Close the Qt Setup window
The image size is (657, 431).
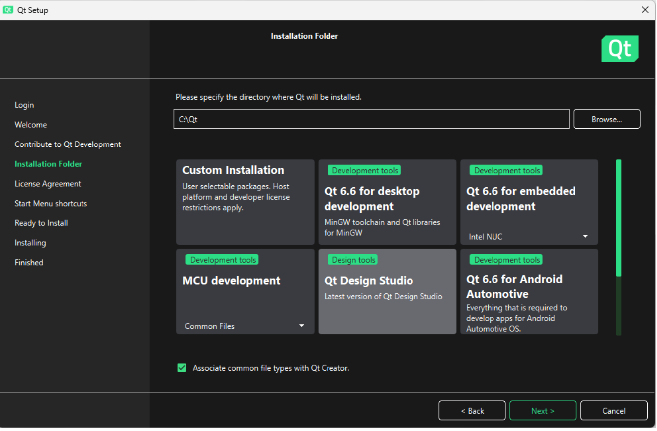coord(645,10)
